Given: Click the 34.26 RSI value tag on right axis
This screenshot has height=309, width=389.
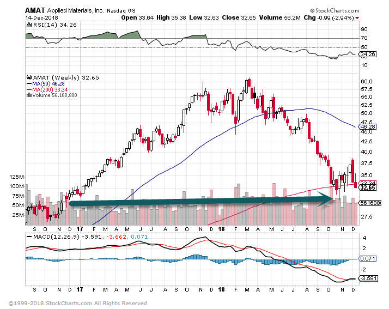Looking at the screenshot, I should 368,54.
